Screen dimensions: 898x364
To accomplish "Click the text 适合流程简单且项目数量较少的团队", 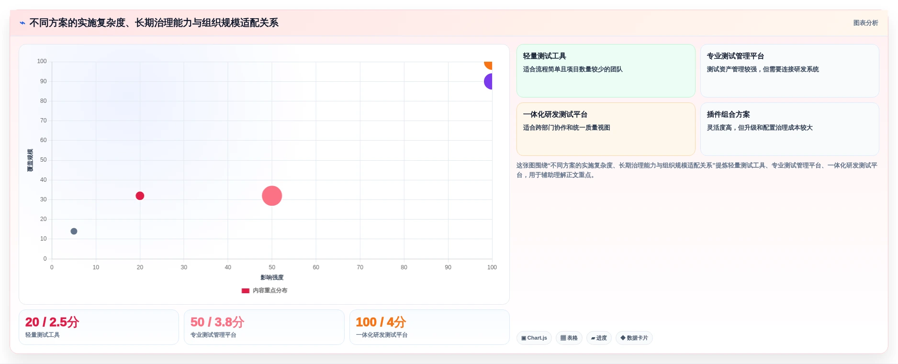I will [572, 69].
